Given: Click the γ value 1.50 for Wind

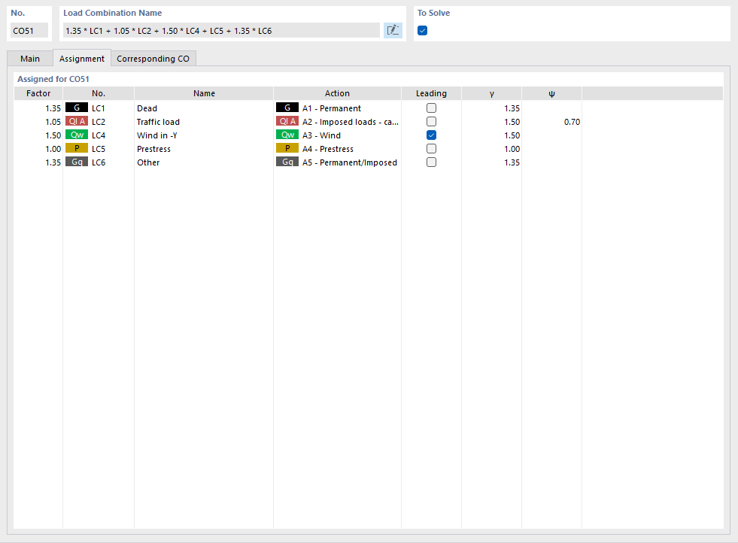Looking at the screenshot, I should tap(512, 135).
